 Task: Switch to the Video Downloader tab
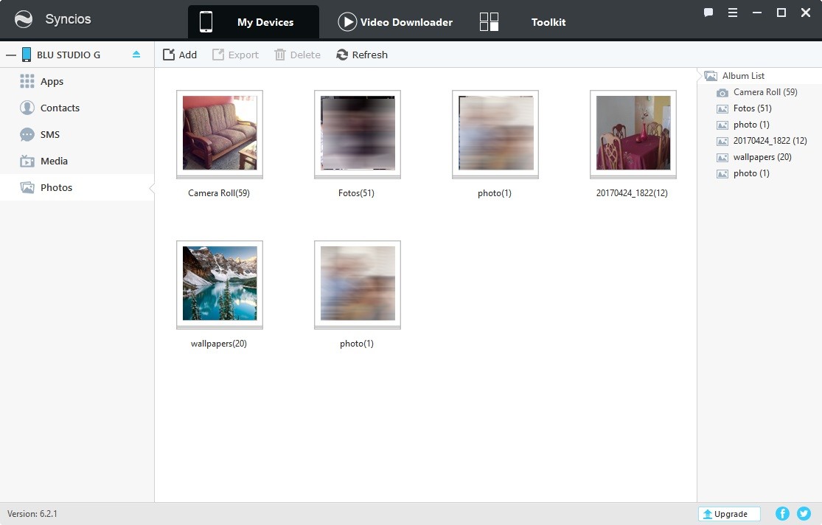point(394,21)
